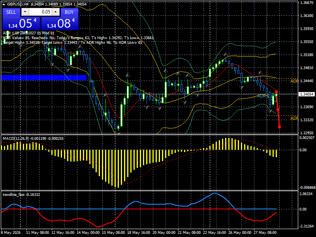This screenshot has width=316, height=237.
Task: Click the 1.32950 price scale value
Action: click(x=307, y=133)
